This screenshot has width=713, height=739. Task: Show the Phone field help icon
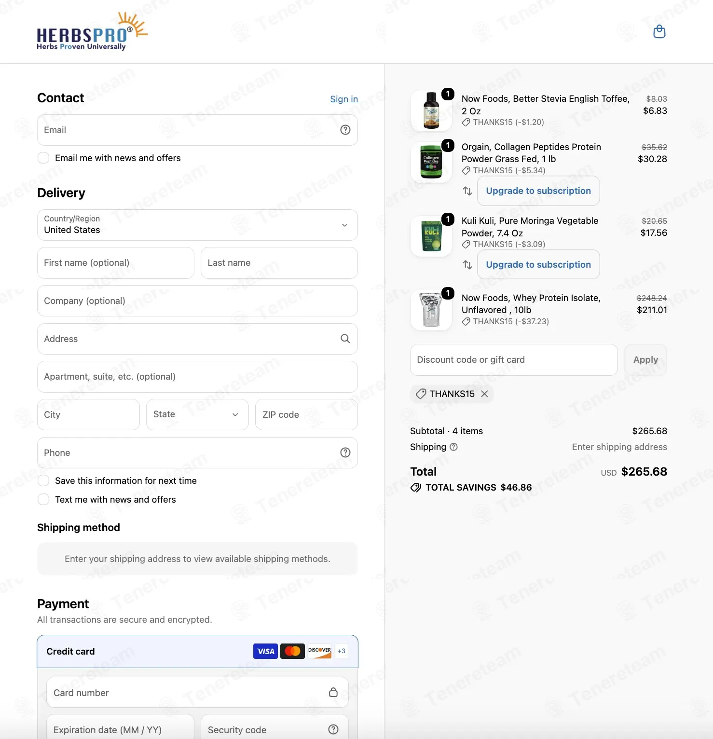tap(345, 452)
